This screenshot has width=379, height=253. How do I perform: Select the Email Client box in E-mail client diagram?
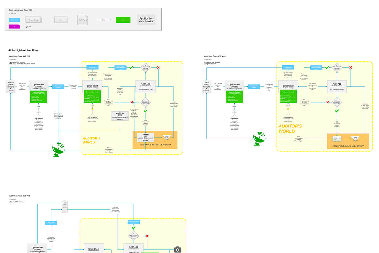point(288,87)
